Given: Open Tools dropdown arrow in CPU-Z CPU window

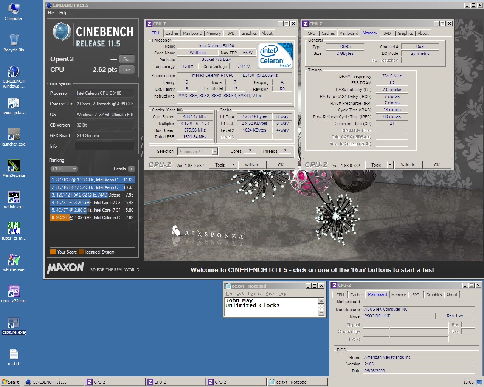Looking at the screenshot, I should click(234, 165).
